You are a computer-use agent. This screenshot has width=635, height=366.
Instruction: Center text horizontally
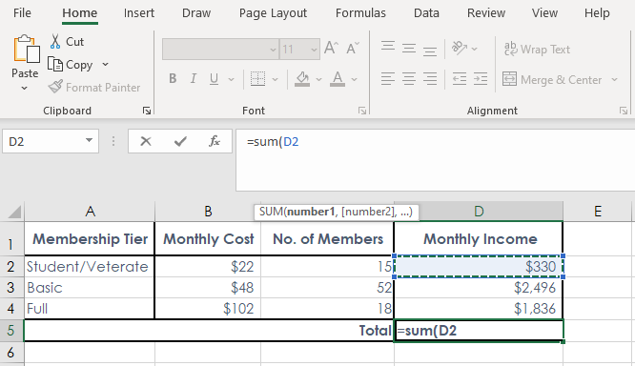(x=409, y=79)
